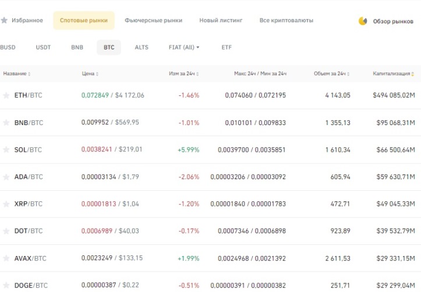Open the DOGE/BTC trading pair
Screen dimensions: 421x292
(31, 286)
